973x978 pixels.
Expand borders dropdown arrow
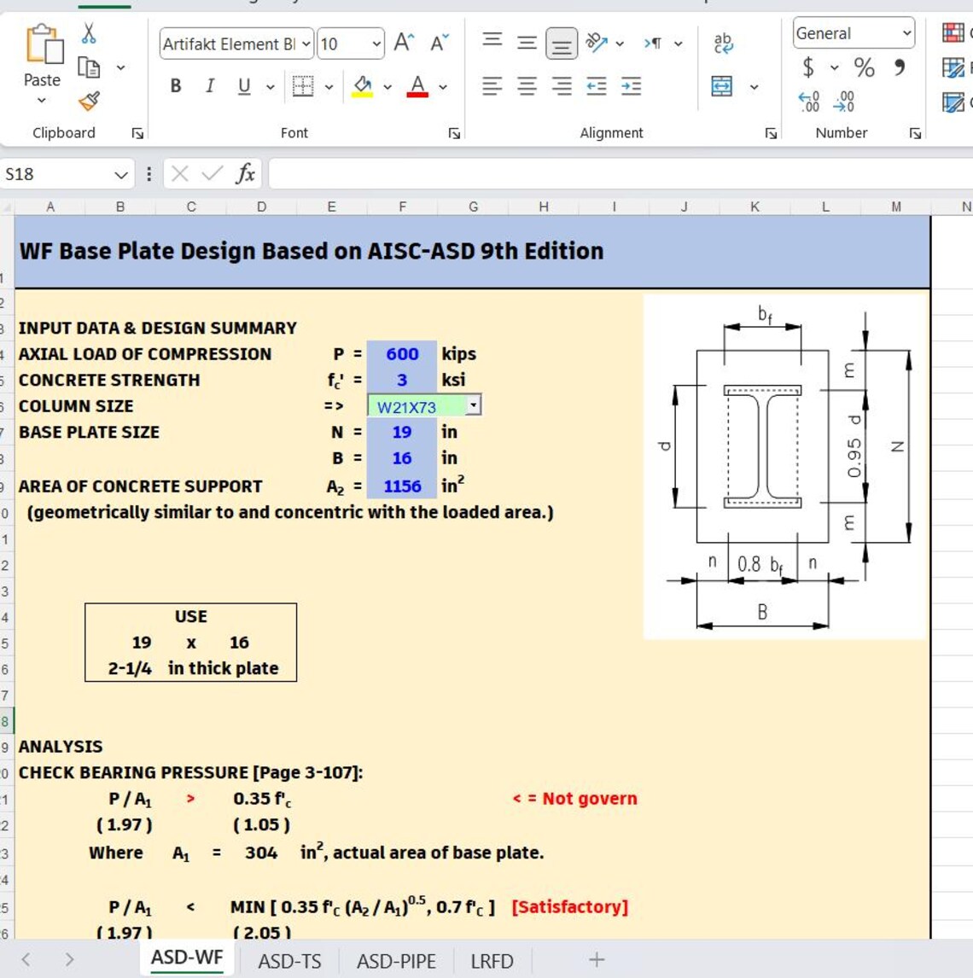point(329,87)
